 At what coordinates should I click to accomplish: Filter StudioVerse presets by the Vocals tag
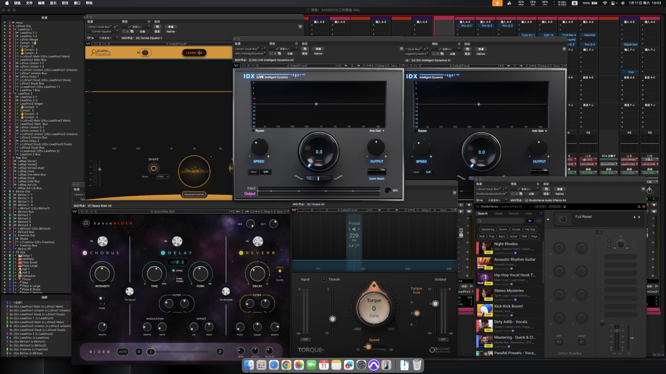coord(516,229)
